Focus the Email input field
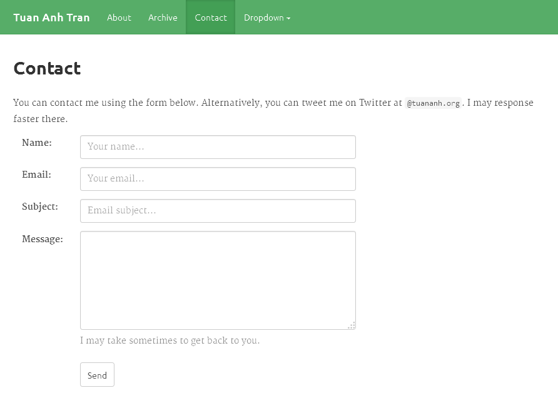Screen dimensions: 558x393 (218, 178)
